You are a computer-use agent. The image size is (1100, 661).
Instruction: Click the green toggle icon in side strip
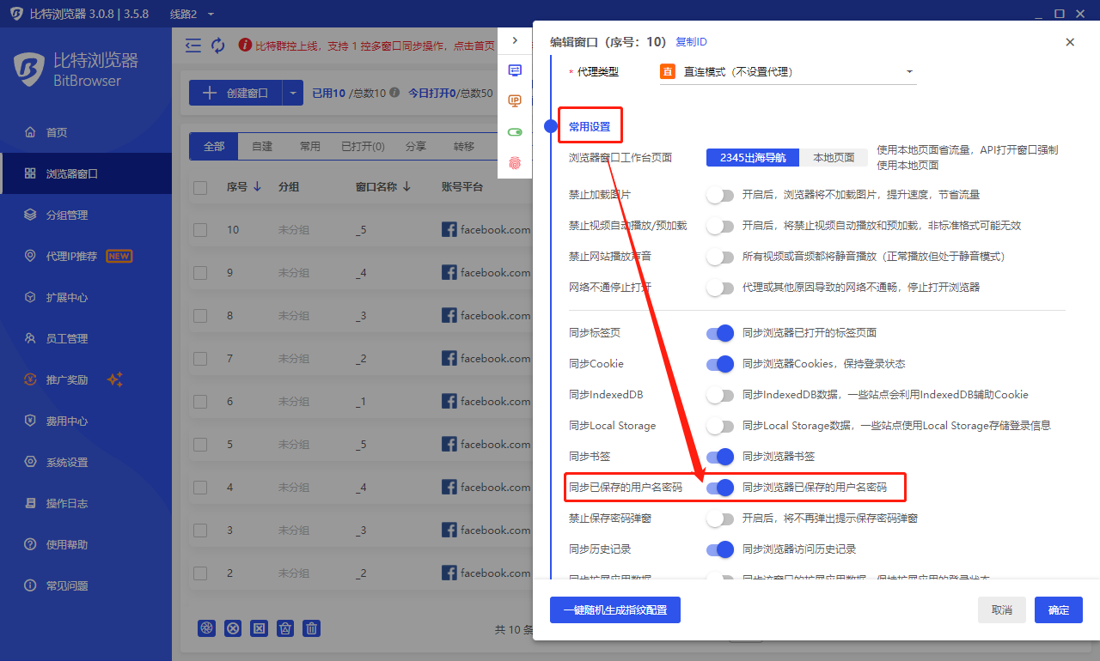(x=515, y=132)
